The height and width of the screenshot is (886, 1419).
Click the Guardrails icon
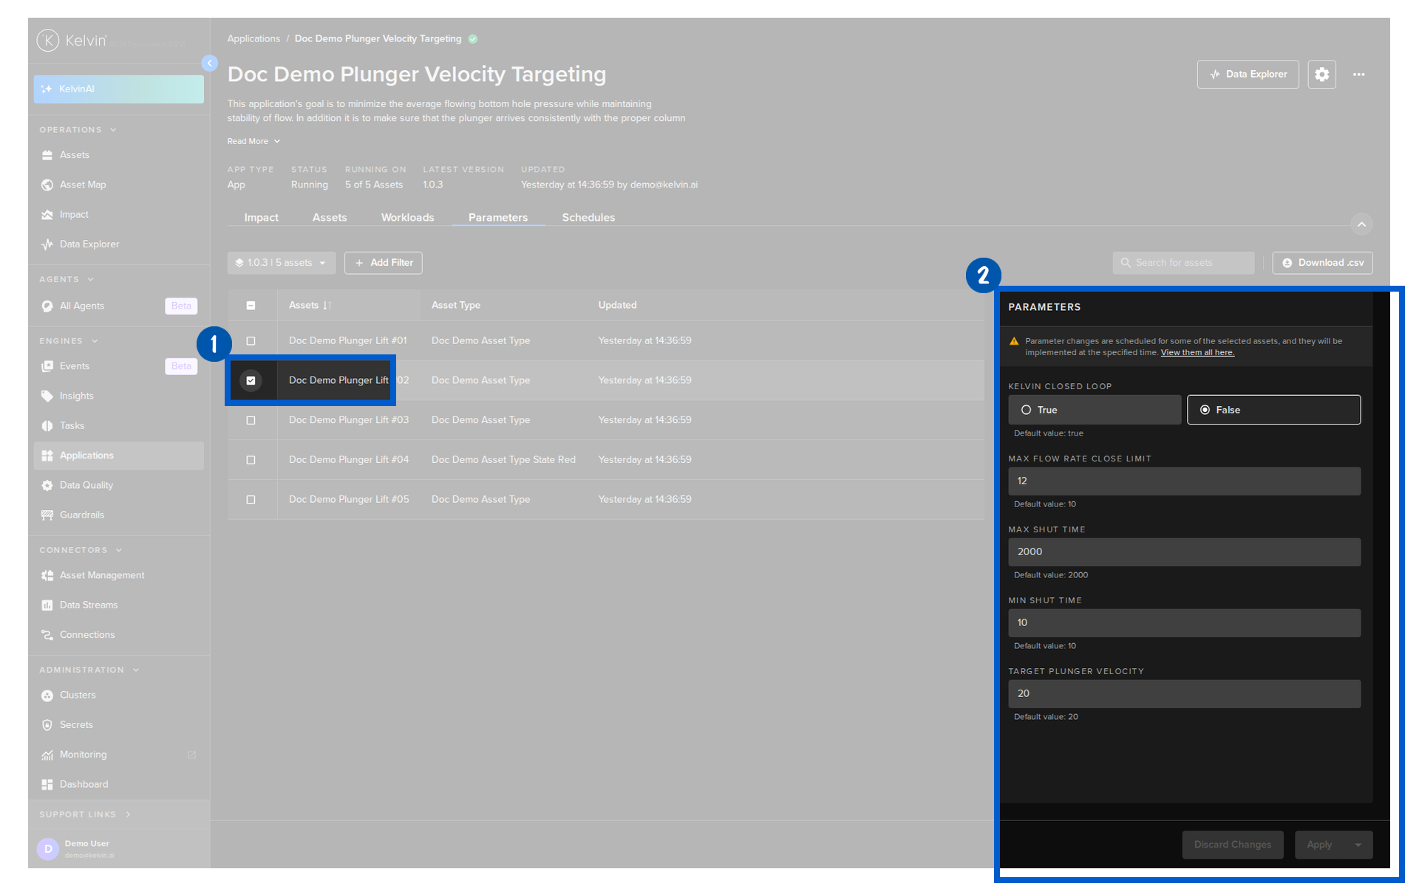click(47, 515)
